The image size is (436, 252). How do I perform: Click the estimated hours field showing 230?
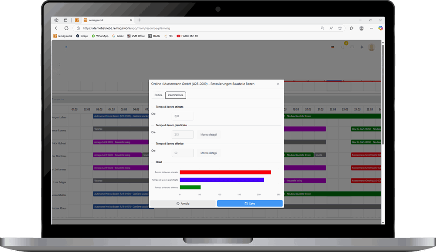183,116
